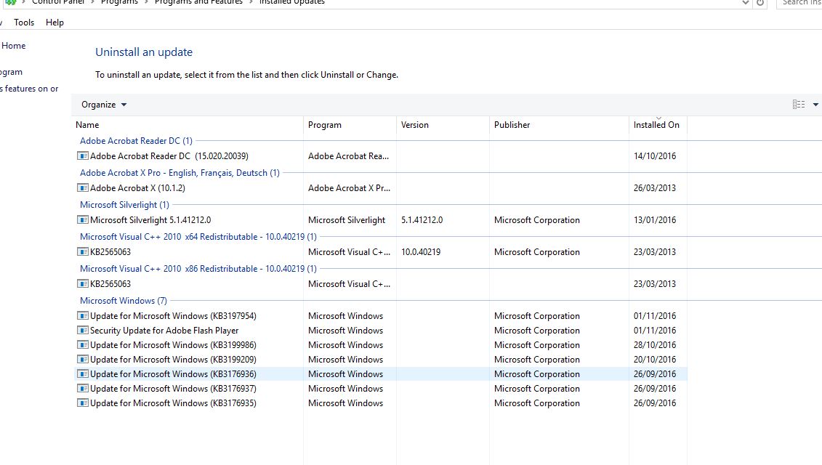Click the change view icon in the toolbar
Viewport: 822px width, 465px height.
point(799,105)
